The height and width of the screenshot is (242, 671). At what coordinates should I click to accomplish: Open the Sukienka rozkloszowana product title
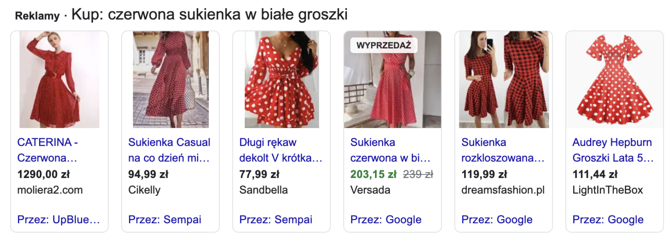503,150
